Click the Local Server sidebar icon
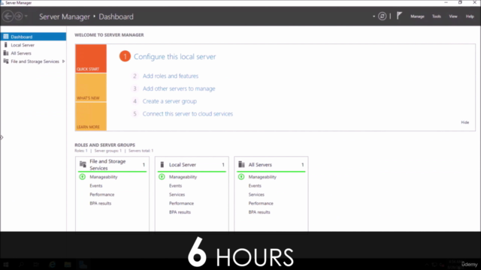The height and width of the screenshot is (270, 481). 6,45
